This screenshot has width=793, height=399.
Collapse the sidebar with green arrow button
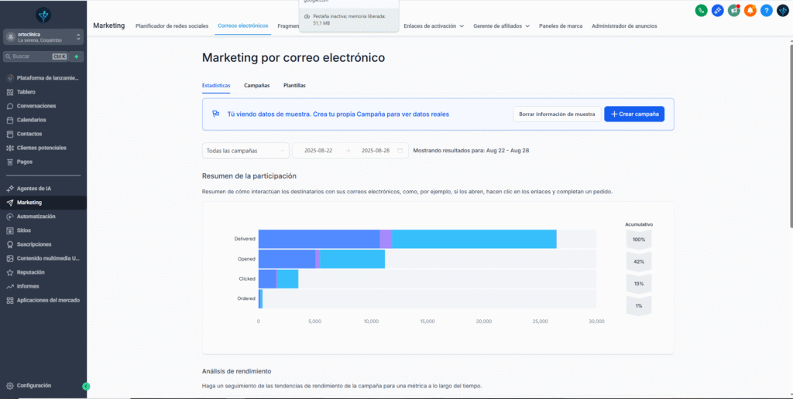[86, 386]
